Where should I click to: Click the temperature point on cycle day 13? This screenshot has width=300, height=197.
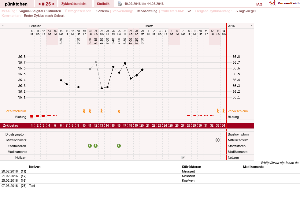[x=102, y=88]
